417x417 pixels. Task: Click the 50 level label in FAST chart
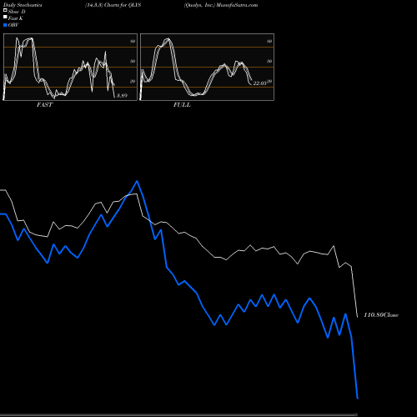click(x=133, y=61)
